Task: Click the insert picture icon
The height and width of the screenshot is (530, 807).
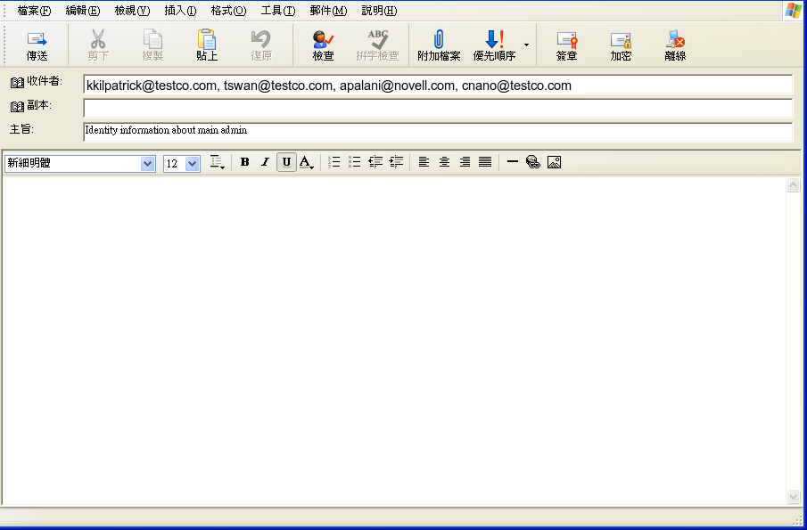Action: point(554,162)
